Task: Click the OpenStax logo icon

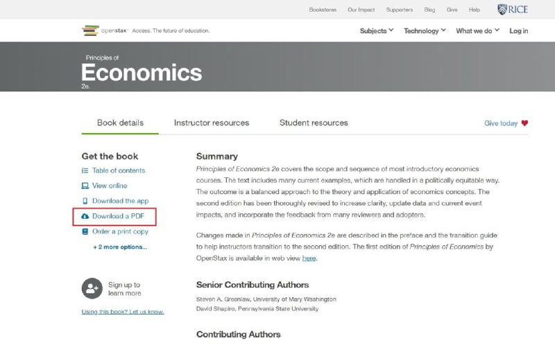Action: click(x=90, y=30)
